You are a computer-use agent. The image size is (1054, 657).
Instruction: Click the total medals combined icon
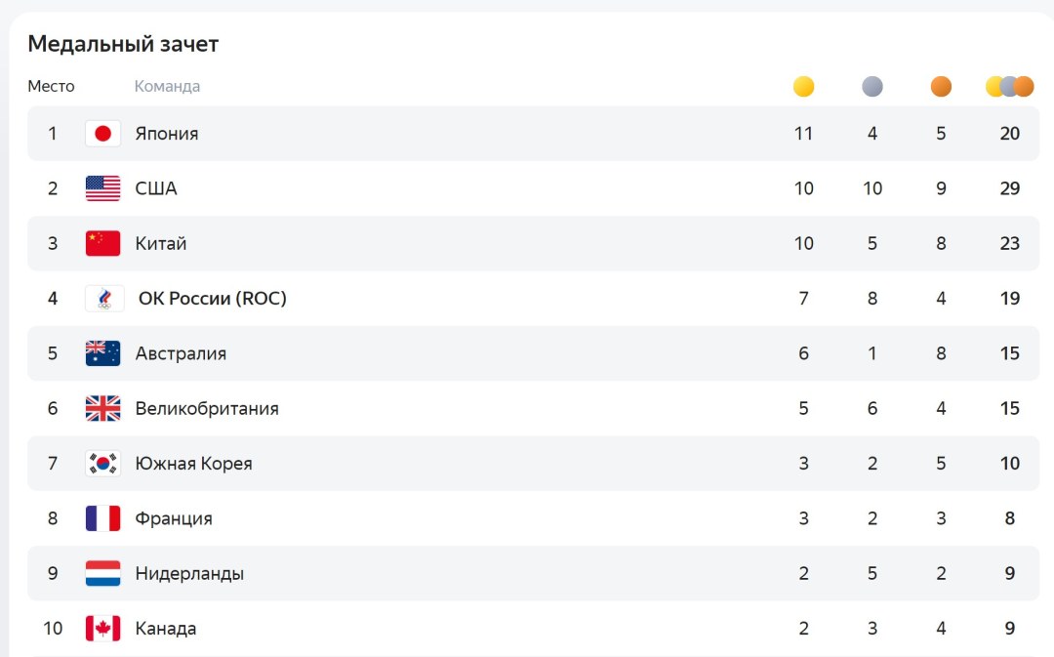1010,87
